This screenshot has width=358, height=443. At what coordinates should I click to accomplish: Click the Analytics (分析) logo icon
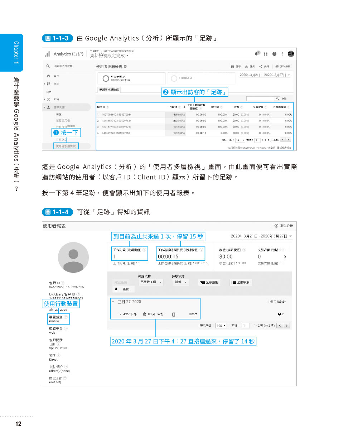click(47, 54)
